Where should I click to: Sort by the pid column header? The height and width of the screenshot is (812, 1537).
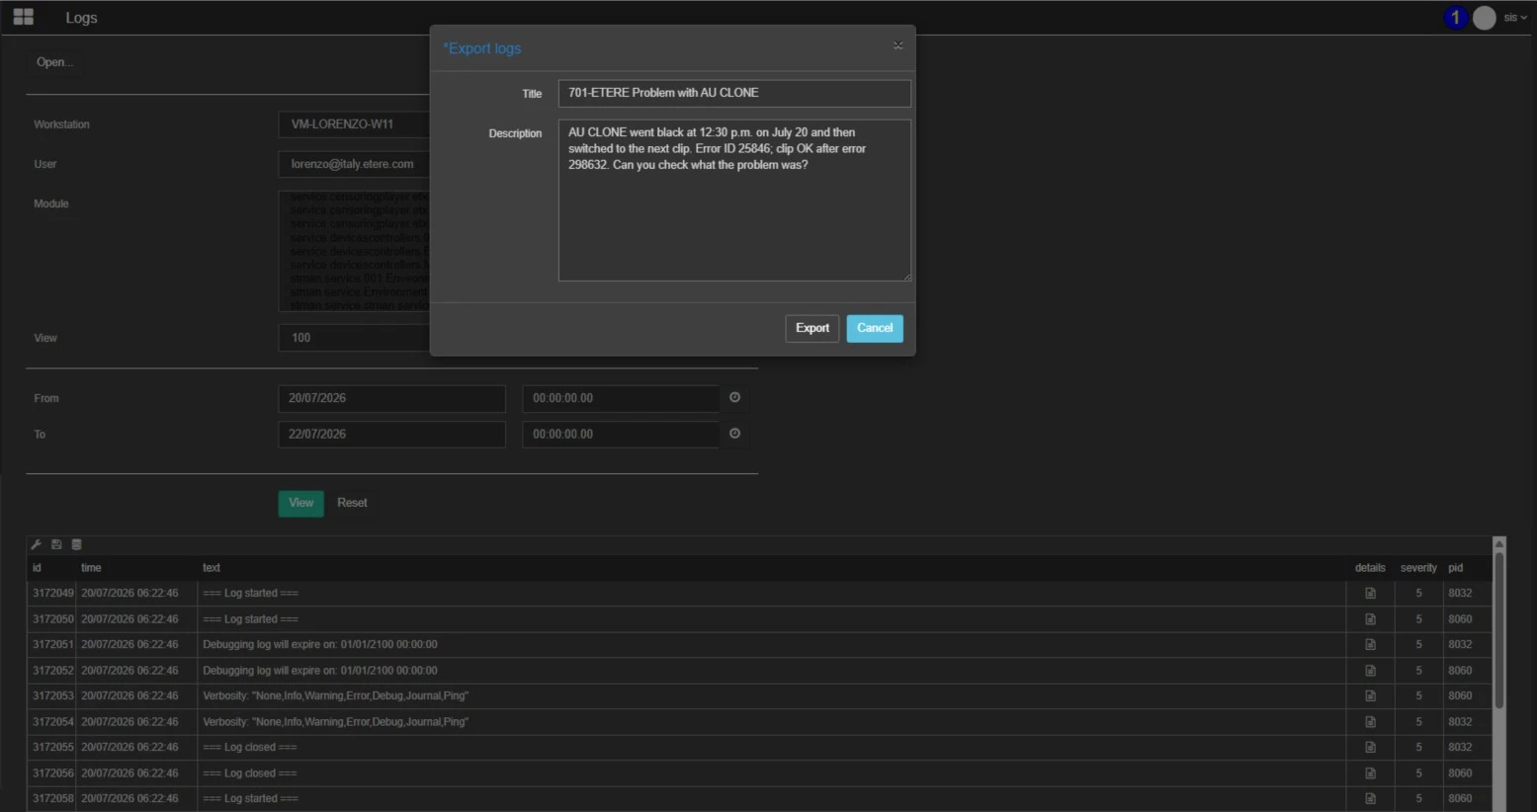[1455, 568]
